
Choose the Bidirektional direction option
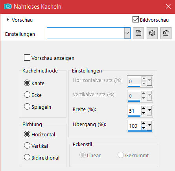[27, 157]
